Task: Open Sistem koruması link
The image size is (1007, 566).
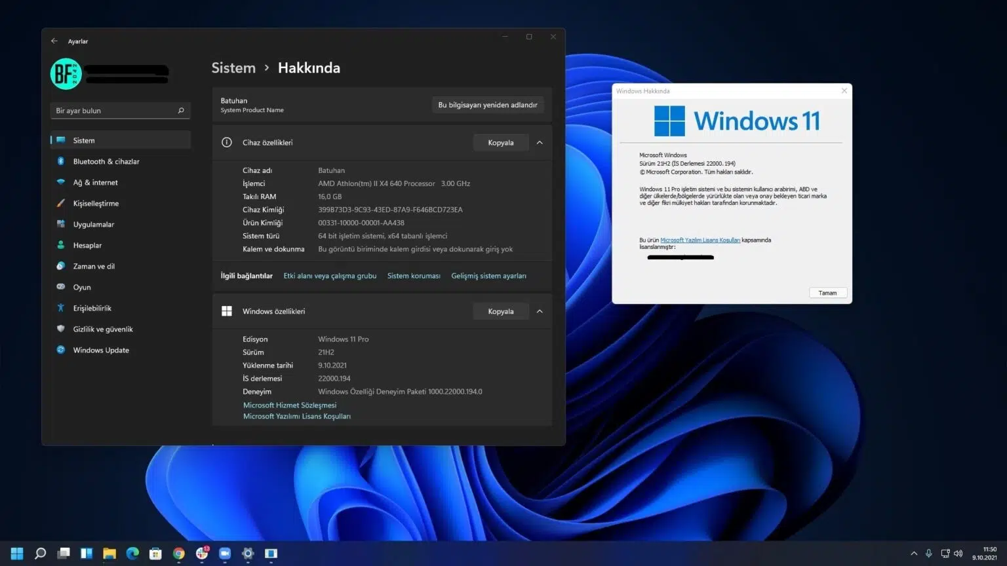Action: click(414, 276)
